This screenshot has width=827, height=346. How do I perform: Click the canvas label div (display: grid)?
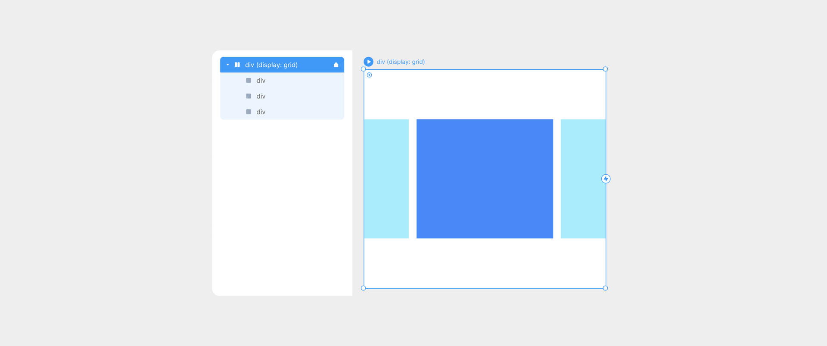[401, 62]
